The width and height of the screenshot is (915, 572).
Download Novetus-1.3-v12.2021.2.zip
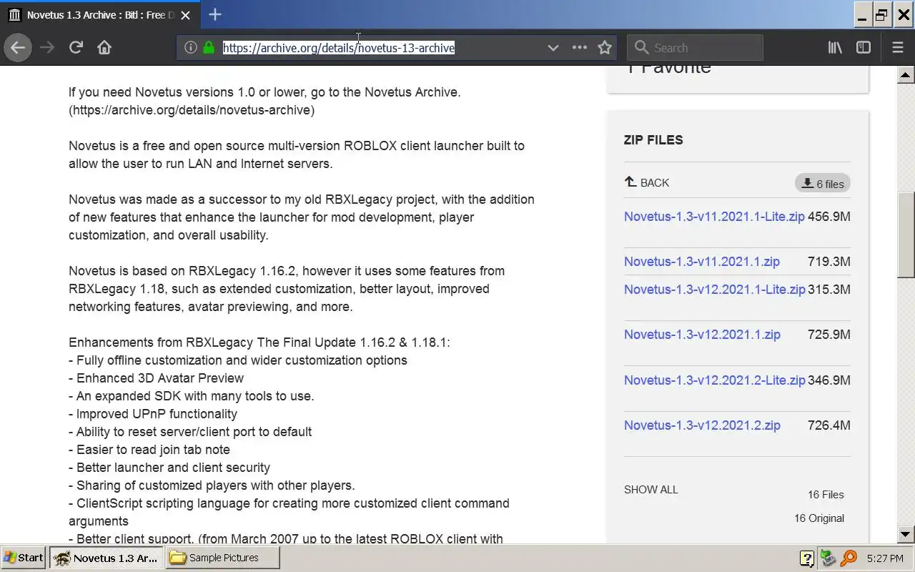(702, 425)
